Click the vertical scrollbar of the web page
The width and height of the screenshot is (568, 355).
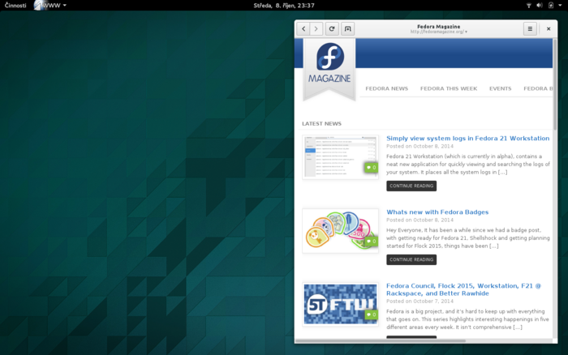[x=555, y=84]
